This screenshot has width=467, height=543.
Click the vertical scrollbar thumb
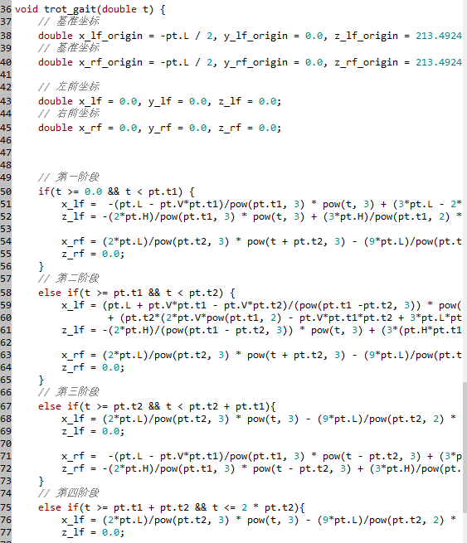point(465,447)
